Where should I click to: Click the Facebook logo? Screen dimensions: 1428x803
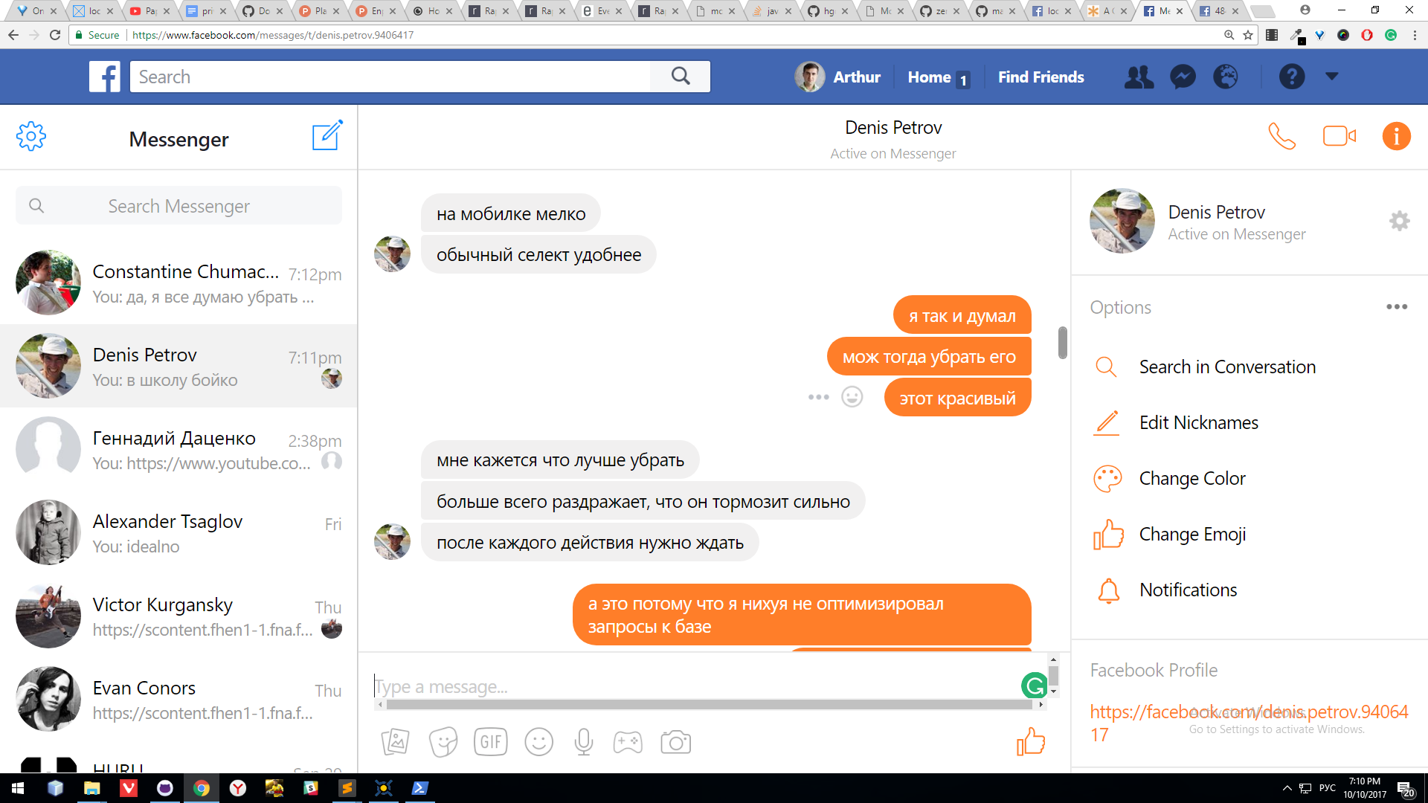[105, 77]
